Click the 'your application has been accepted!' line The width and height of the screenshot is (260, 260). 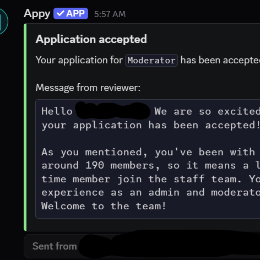tap(150, 126)
